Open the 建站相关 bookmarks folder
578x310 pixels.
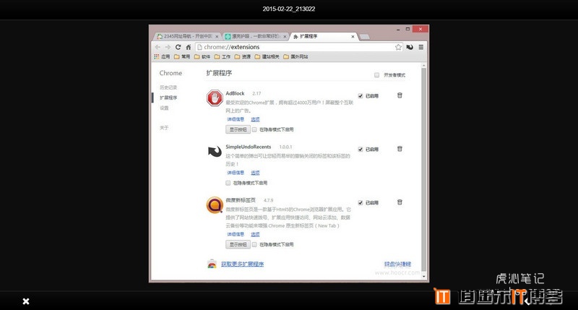(x=267, y=57)
